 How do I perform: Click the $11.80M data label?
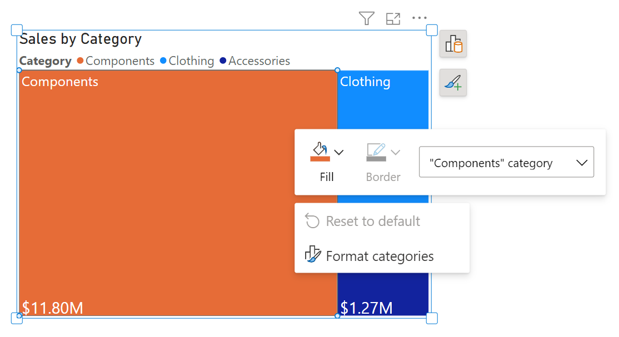[52, 308]
